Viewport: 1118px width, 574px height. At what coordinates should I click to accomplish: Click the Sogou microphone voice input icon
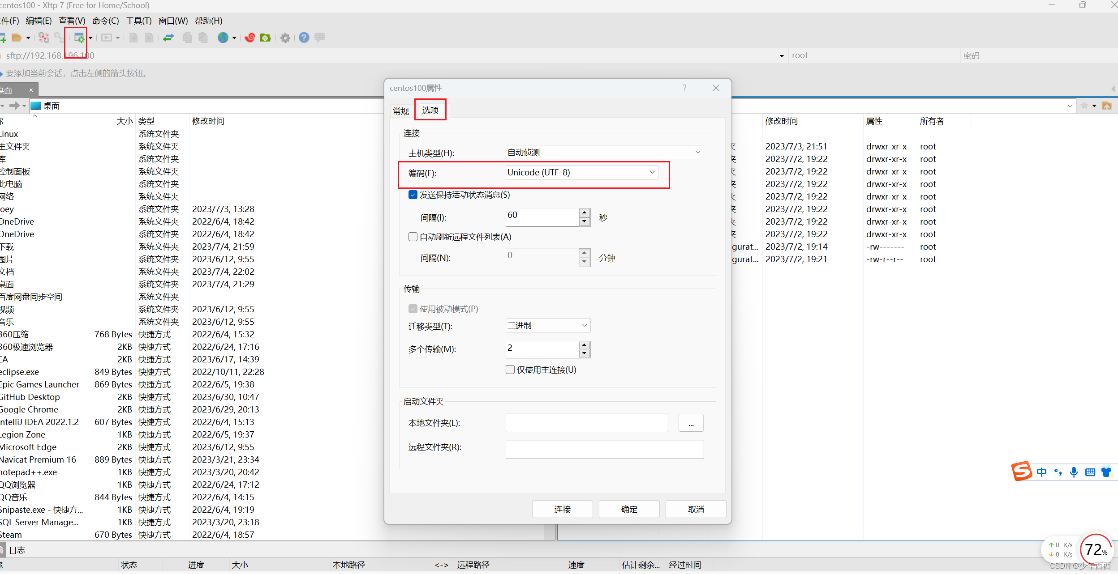(1074, 472)
